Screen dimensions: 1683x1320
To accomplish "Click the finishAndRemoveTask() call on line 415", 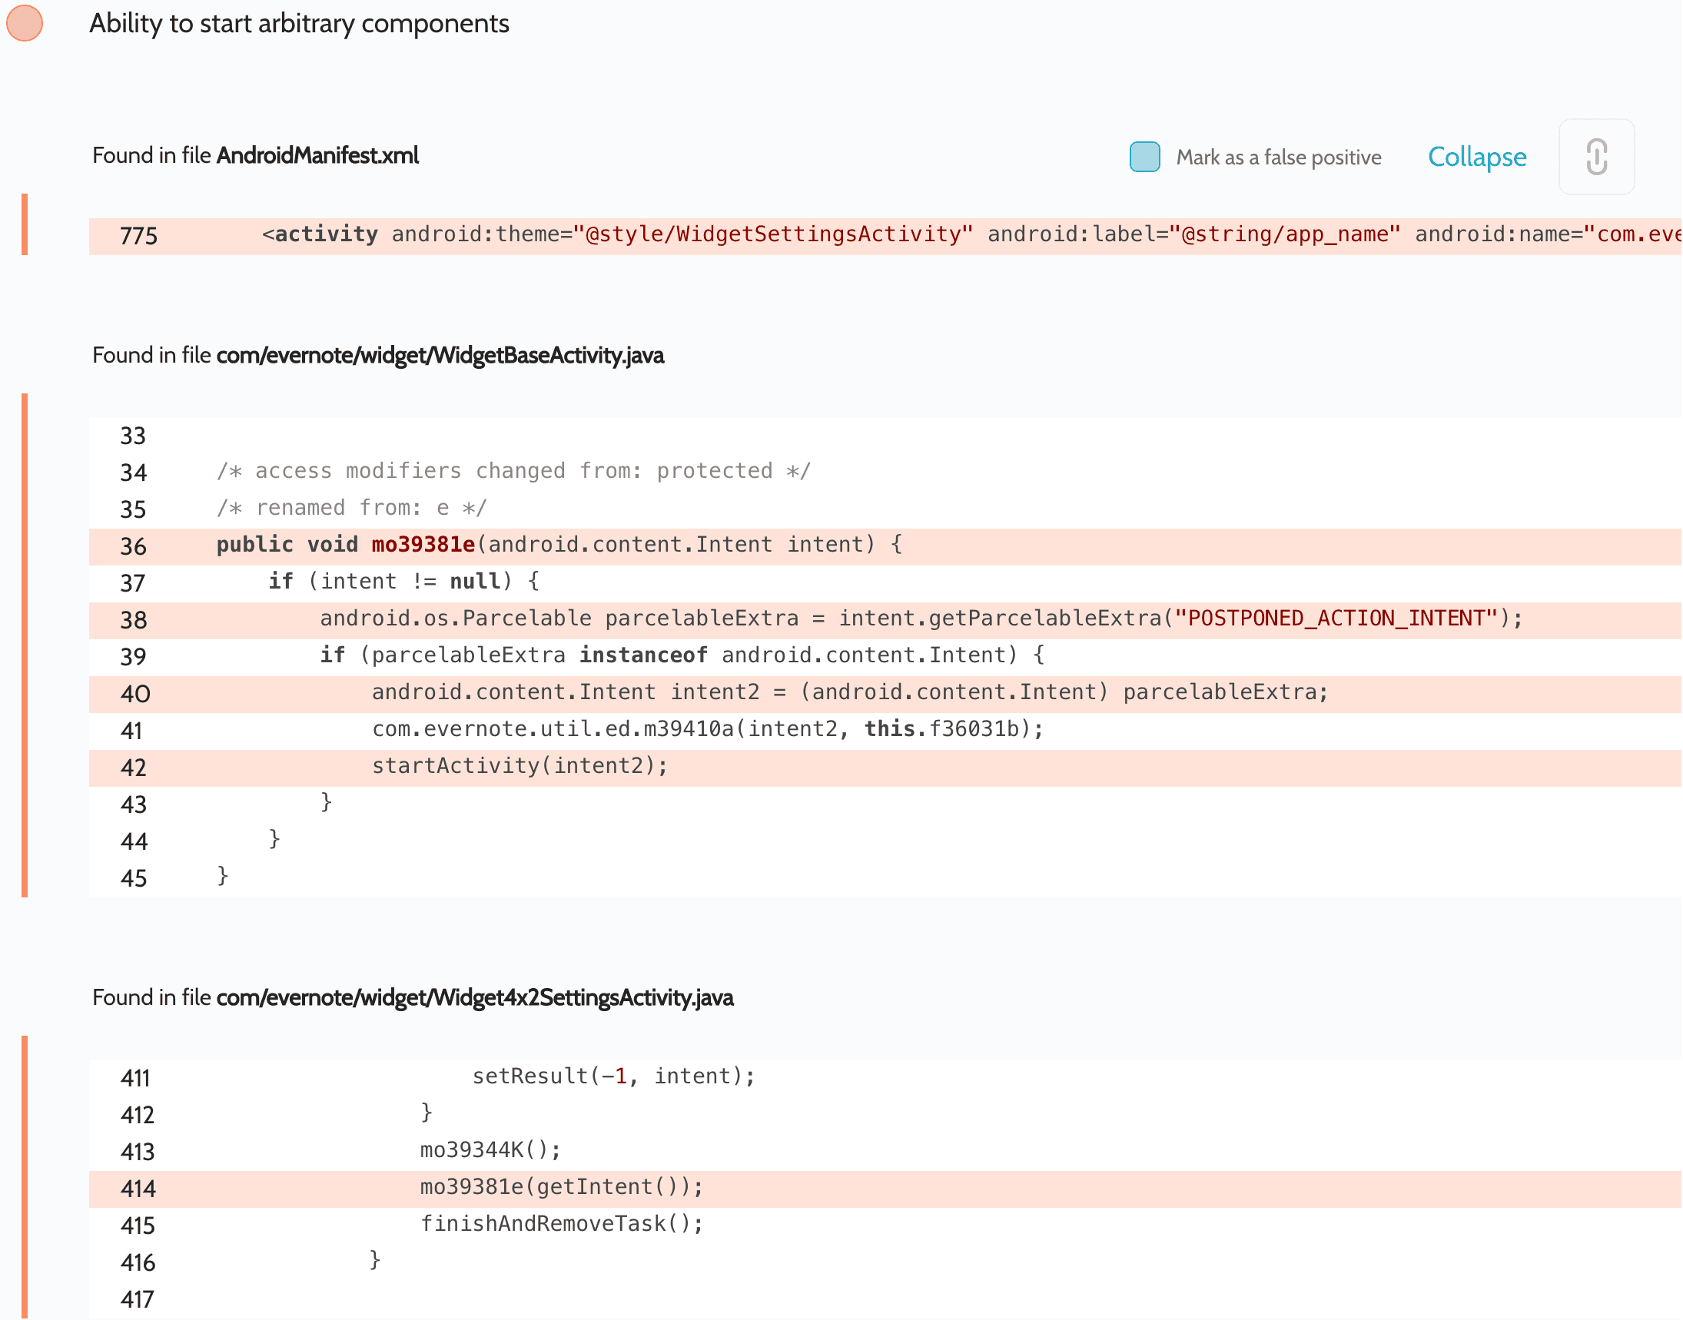I will (561, 1224).
